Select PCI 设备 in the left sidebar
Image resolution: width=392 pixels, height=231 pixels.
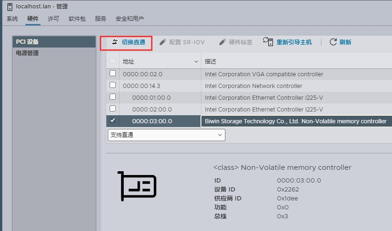click(x=27, y=41)
